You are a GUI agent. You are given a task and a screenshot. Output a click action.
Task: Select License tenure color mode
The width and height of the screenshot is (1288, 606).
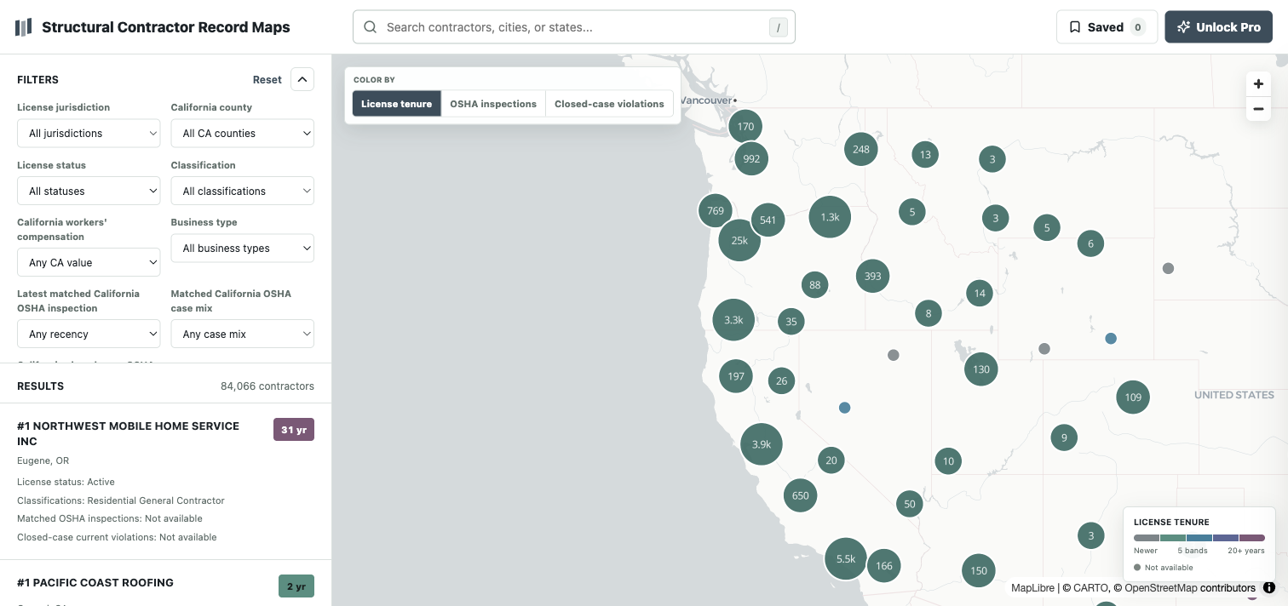point(397,104)
